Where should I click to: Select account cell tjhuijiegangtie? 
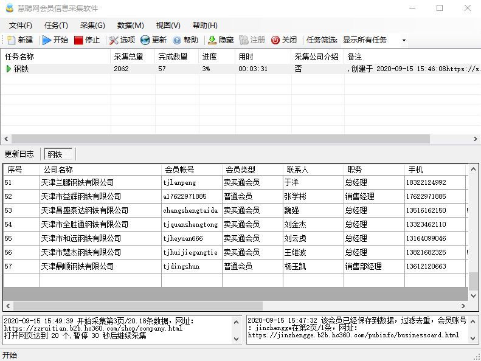(x=192, y=252)
